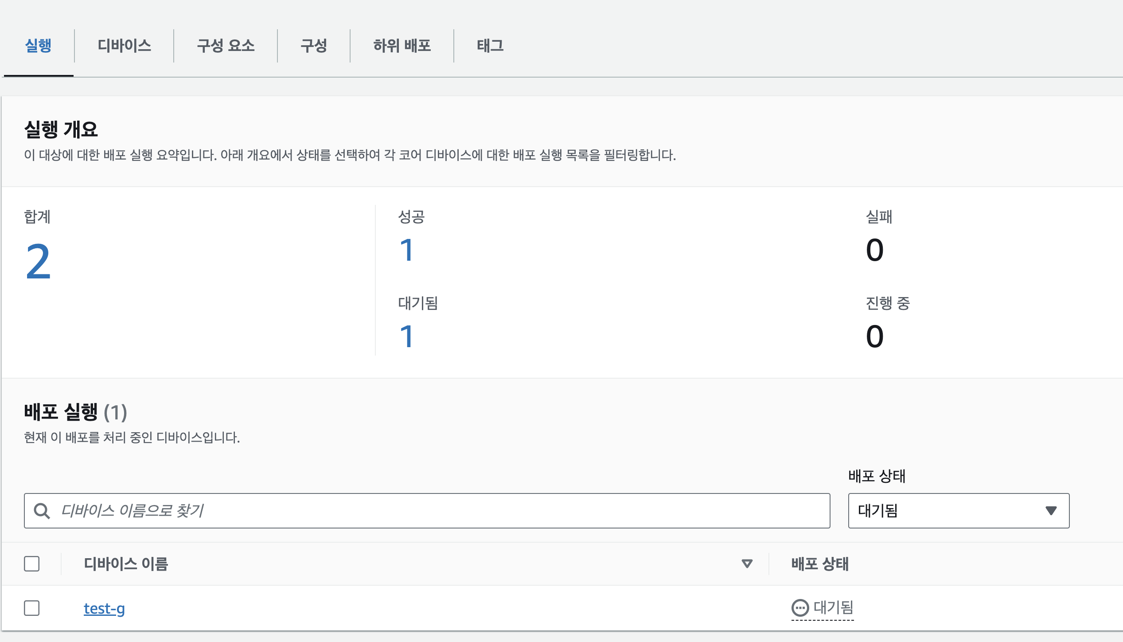Click the sort triangle in 디바이스 이름 column

point(747,564)
